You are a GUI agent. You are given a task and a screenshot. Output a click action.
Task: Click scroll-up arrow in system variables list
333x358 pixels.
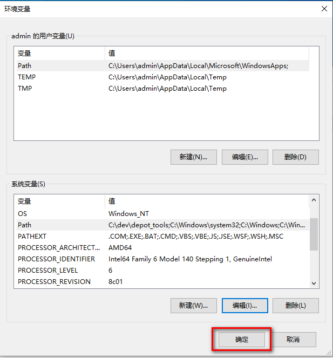[314, 200]
